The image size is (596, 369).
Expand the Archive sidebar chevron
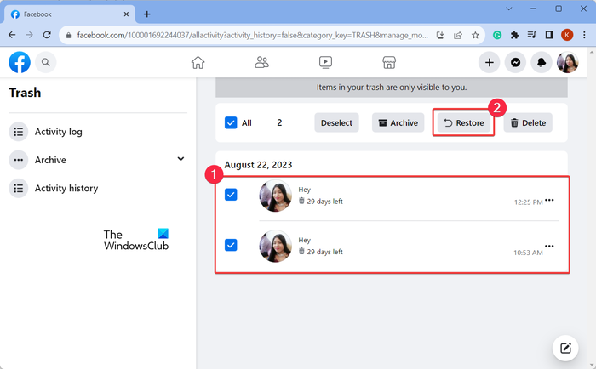pos(181,159)
